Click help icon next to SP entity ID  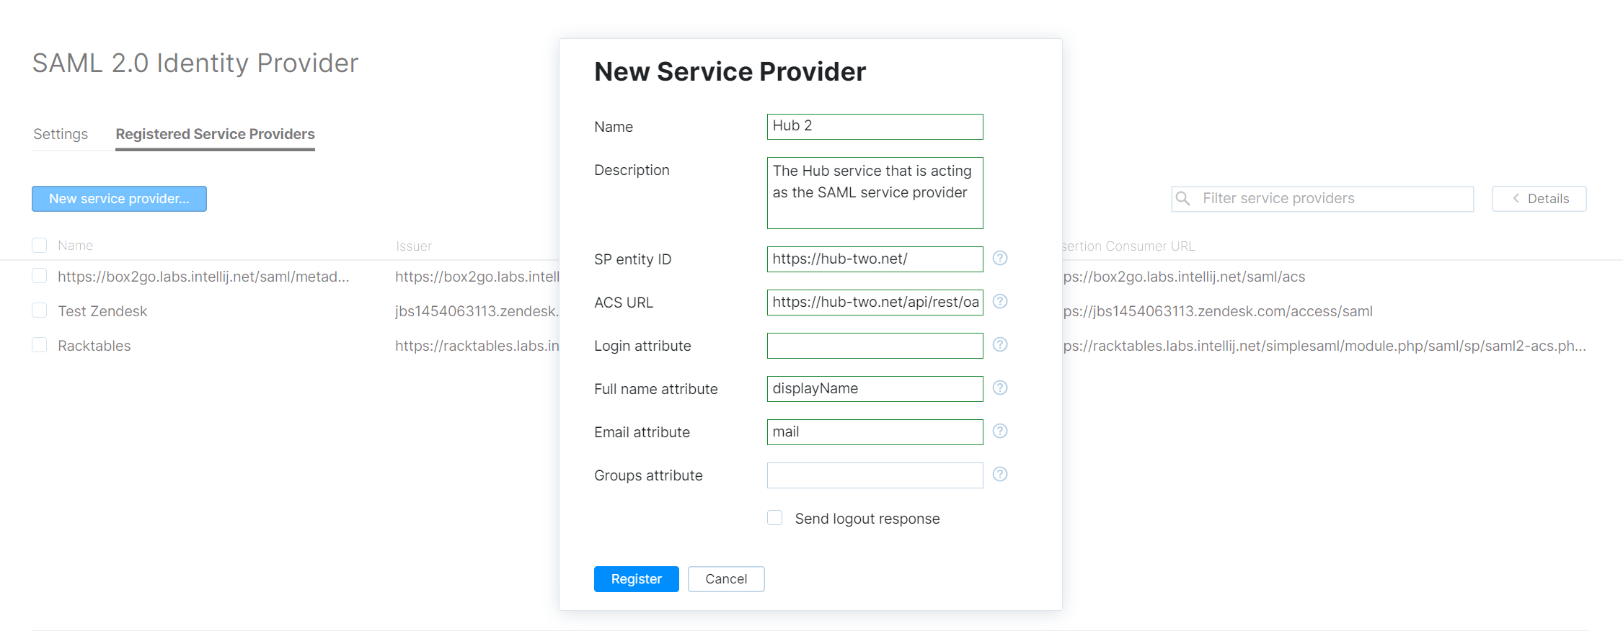[x=999, y=258]
